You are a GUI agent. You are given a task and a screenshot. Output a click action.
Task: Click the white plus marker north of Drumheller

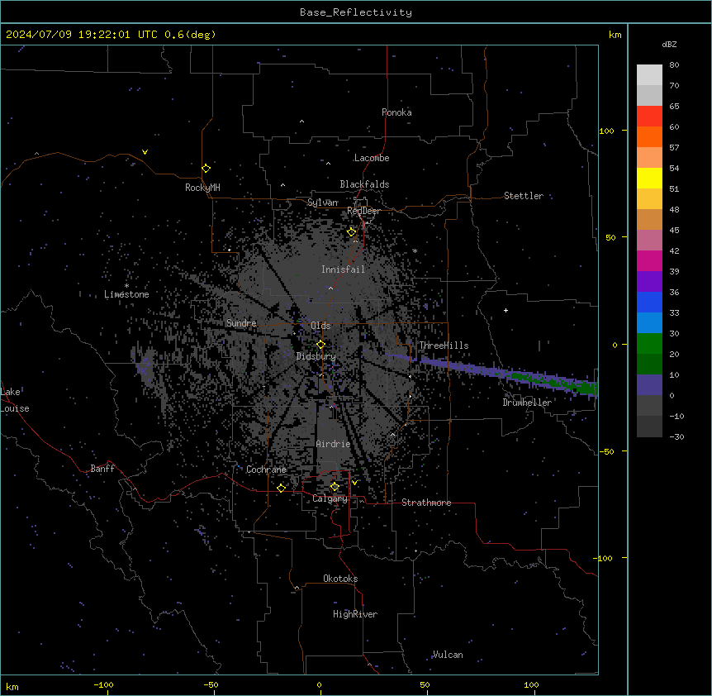pyautogui.click(x=506, y=310)
